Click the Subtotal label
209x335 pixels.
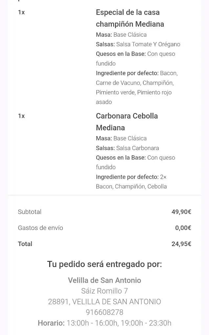(30, 212)
